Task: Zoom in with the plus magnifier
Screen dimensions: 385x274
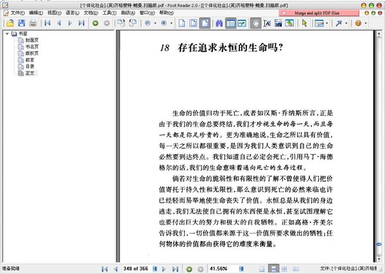Action: 164,23
